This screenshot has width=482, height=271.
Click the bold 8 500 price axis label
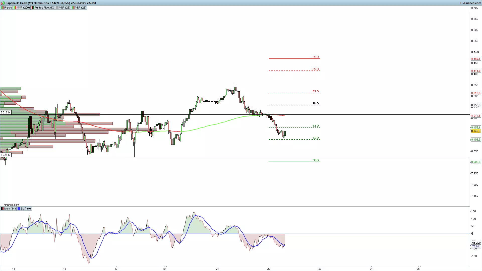tap(475, 52)
